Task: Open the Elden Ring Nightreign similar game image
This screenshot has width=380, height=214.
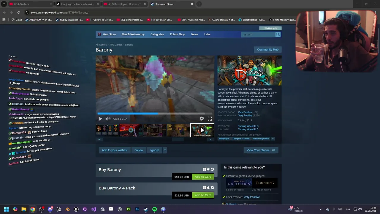Action: pyautogui.click(x=239, y=183)
